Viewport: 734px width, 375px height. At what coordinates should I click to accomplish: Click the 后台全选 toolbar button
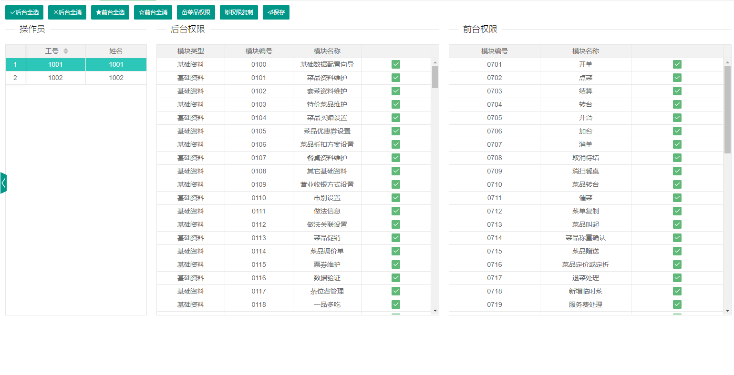24,12
